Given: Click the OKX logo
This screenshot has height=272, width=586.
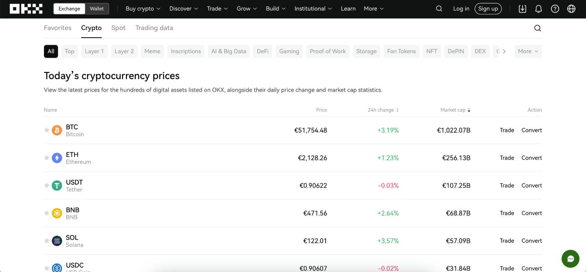Looking at the screenshot, I should 26,9.
